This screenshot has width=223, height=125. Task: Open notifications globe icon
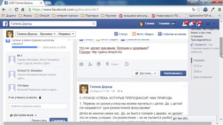click(x=198, y=24)
